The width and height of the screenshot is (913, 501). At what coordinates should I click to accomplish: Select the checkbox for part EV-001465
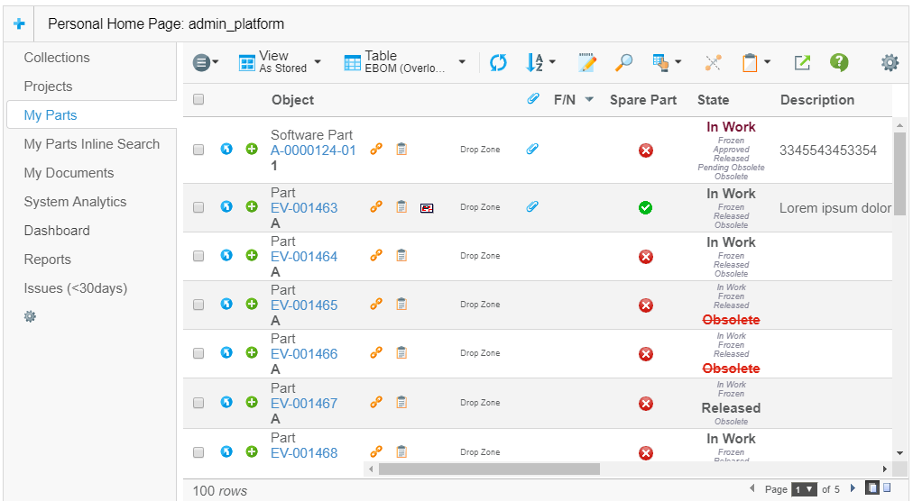pos(198,305)
